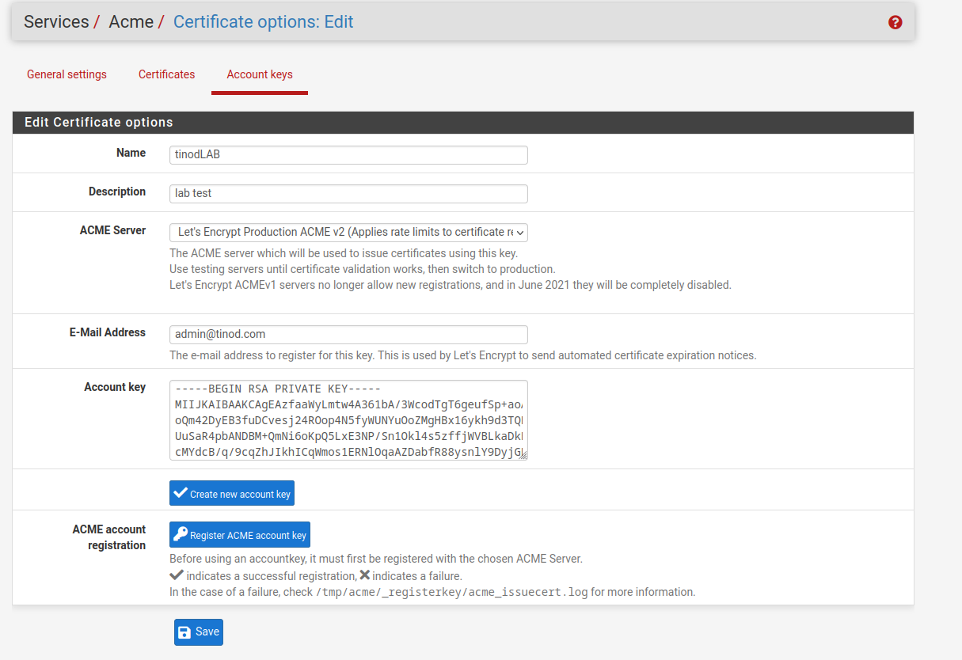Click the Account key textarea resize handle
This screenshot has width=962, height=660.
click(x=523, y=455)
